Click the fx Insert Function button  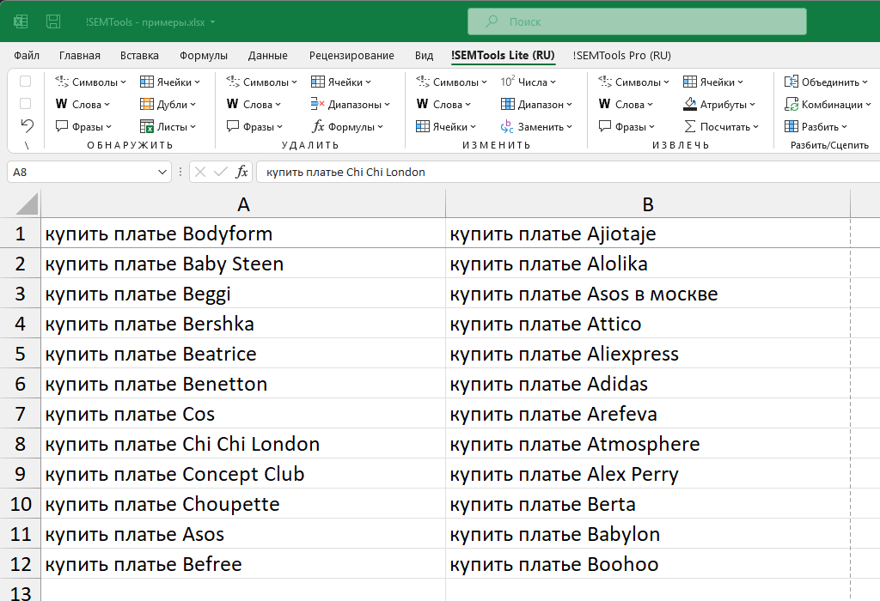241,172
